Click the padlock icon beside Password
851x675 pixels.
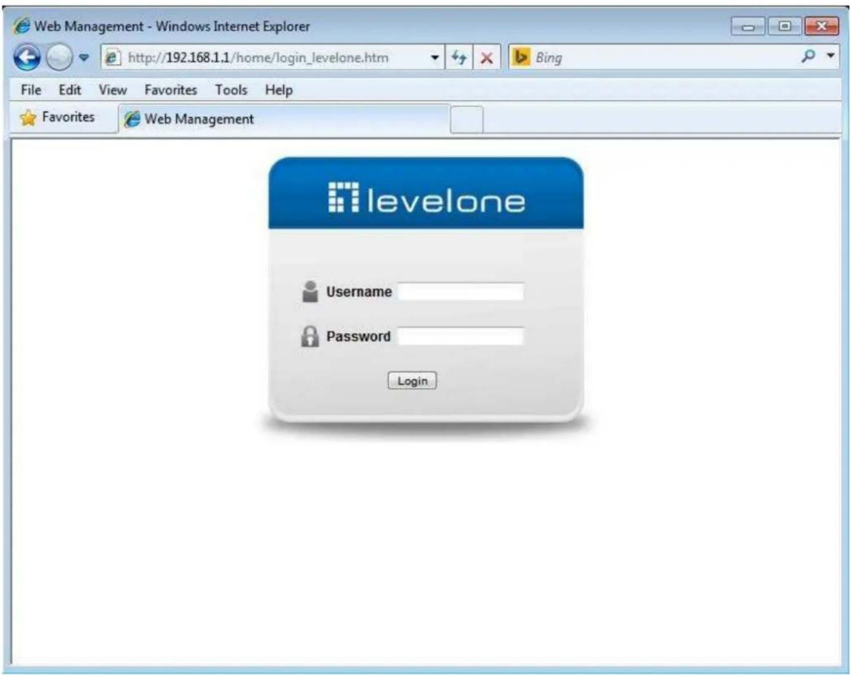pos(310,336)
